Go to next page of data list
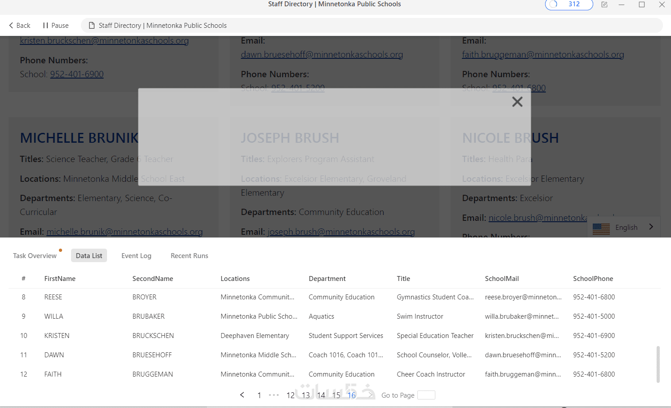671x408 pixels. 370,395
